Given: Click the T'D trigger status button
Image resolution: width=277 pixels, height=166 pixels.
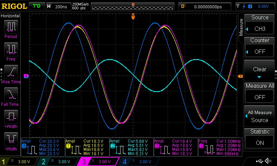Looking at the screenshot, I should (36, 6).
